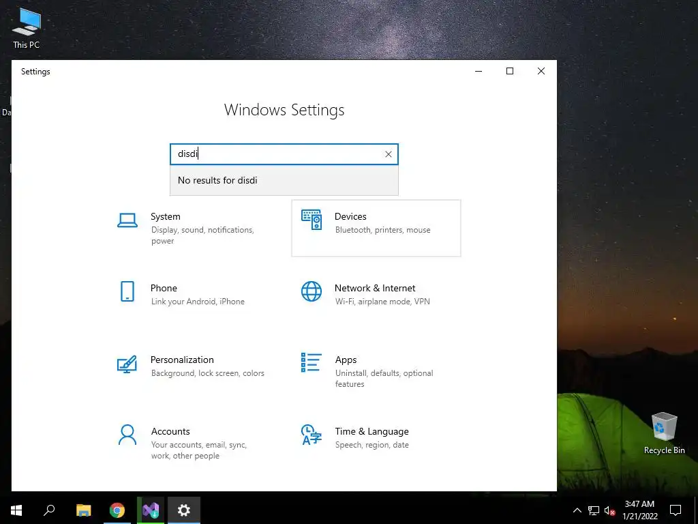Click 'Speech, region, date' description

(x=371, y=445)
